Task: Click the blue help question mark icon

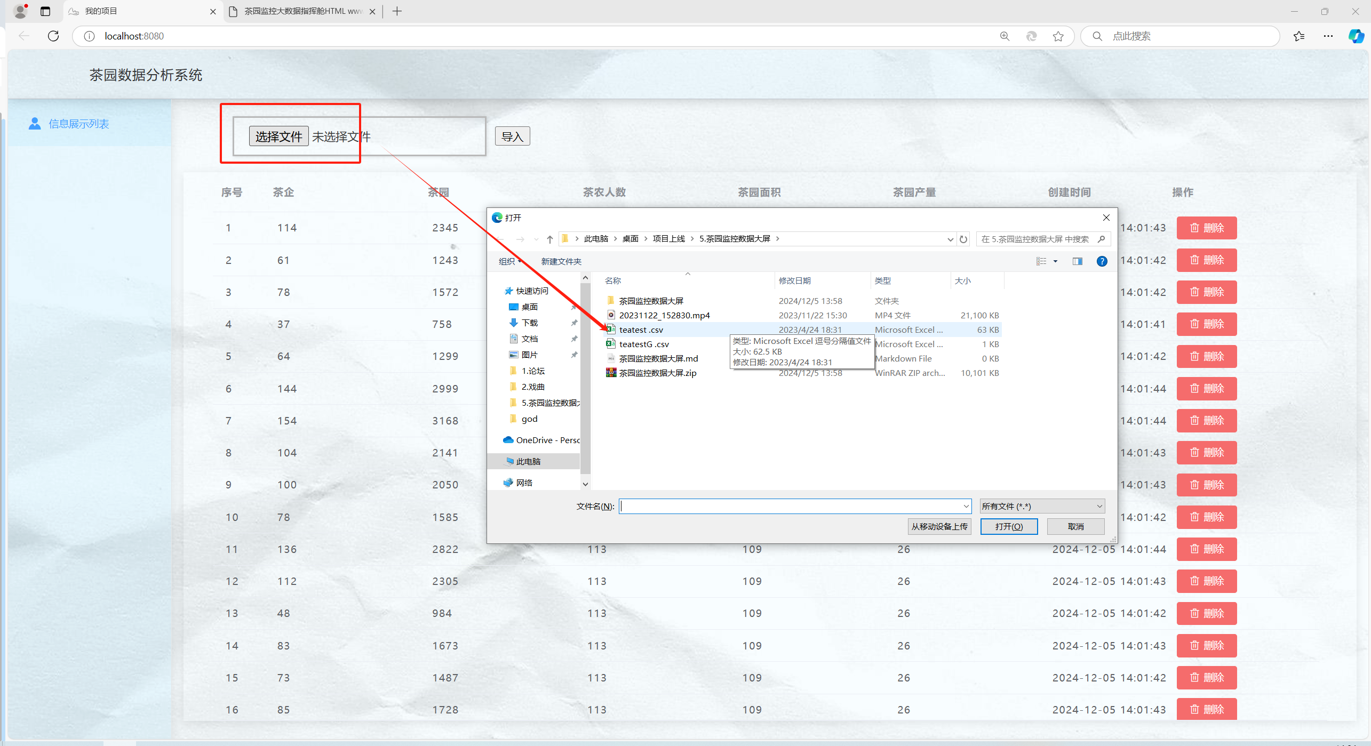Action: pyautogui.click(x=1102, y=261)
